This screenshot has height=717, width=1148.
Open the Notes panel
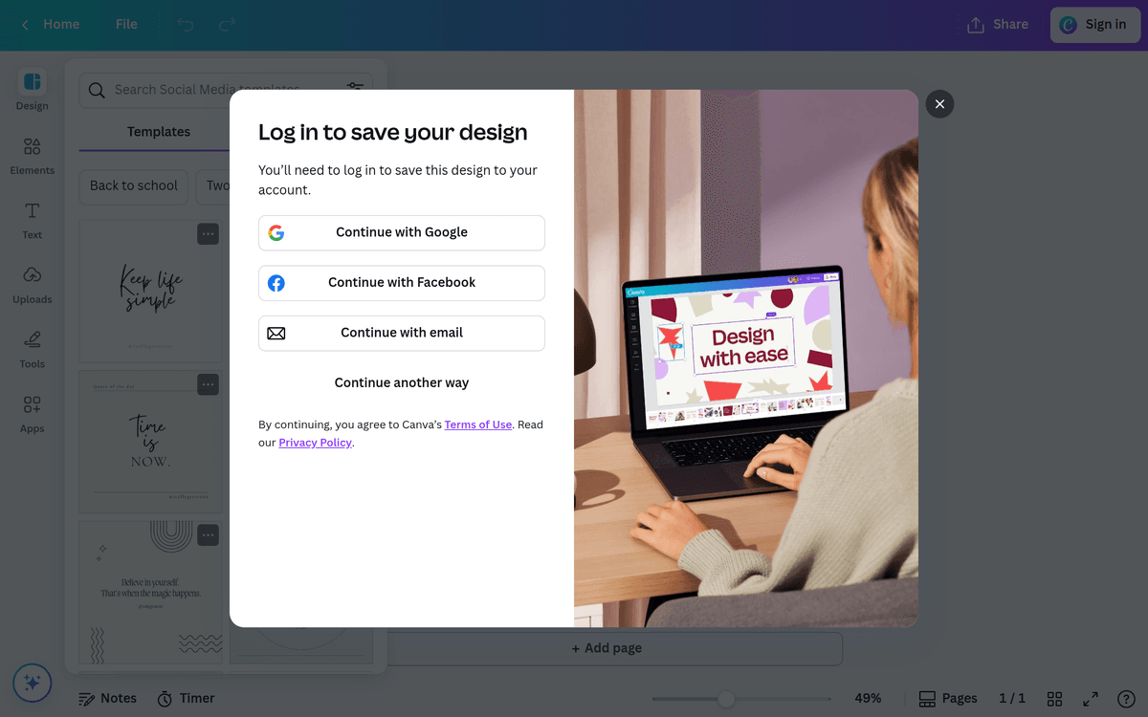click(107, 699)
